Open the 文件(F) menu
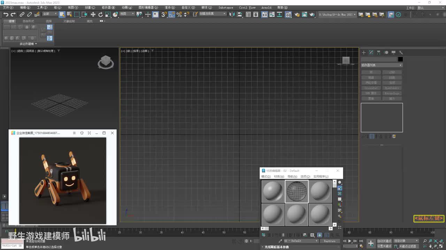 [8, 7]
